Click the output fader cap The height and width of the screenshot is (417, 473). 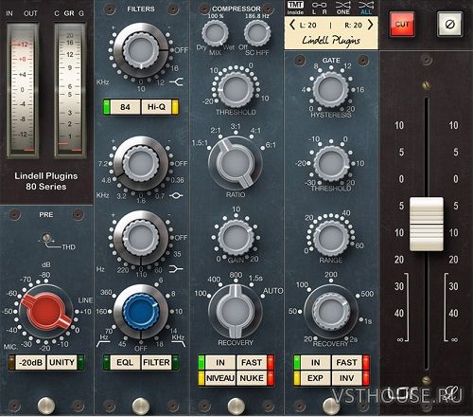[427, 224]
